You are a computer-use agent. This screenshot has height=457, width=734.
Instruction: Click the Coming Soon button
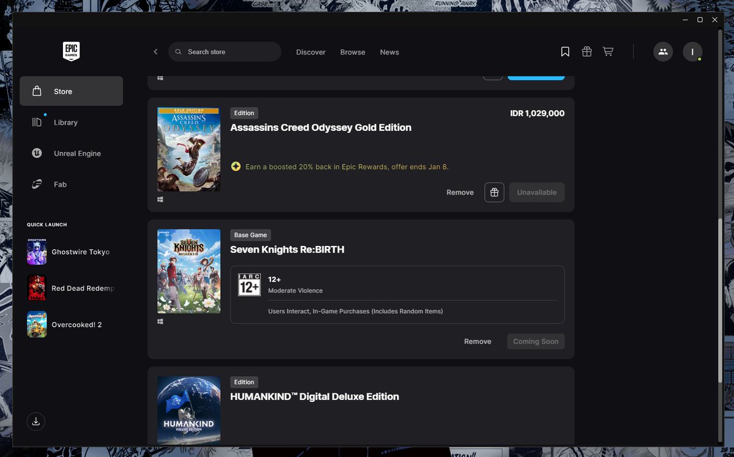pyautogui.click(x=536, y=341)
